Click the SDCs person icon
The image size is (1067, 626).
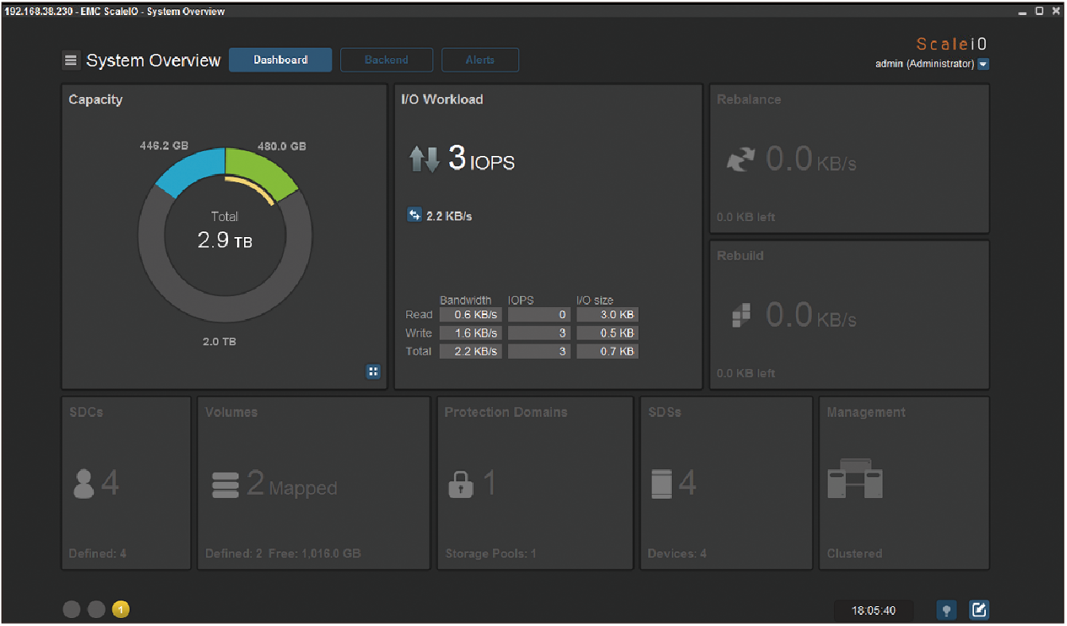pos(83,484)
